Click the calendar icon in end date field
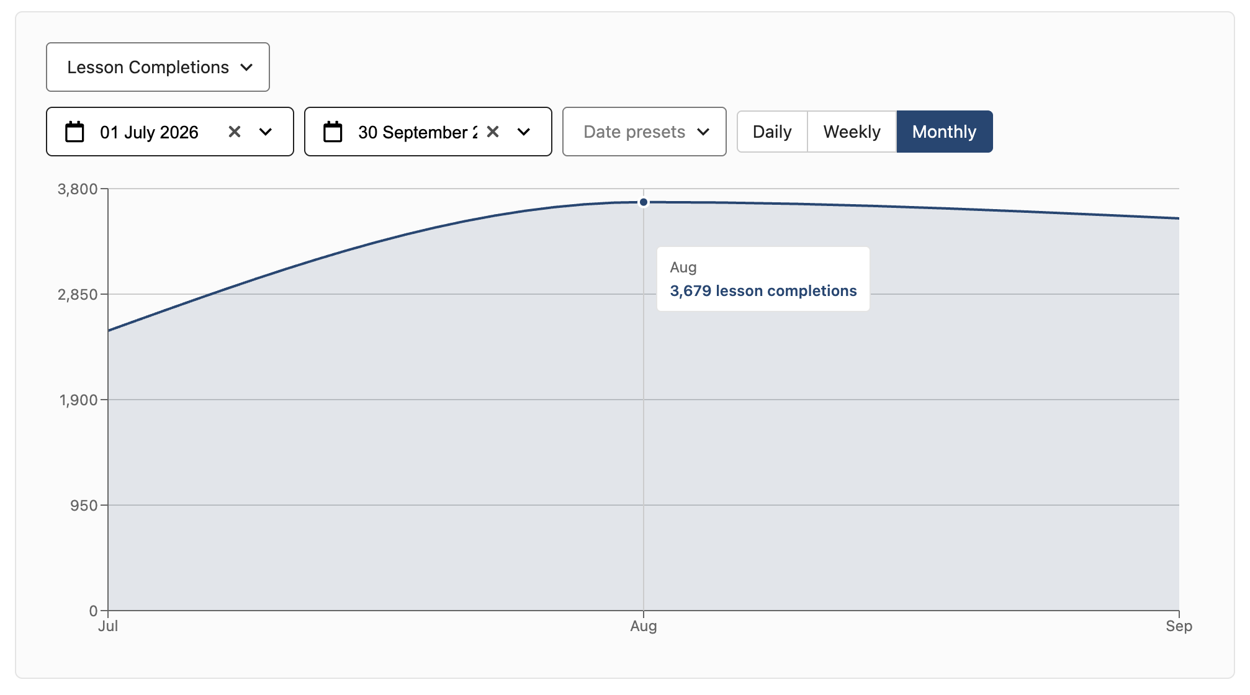Image resolution: width=1250 pixels, height=695 pixels. pyautogui.click(x=333, y=132)
